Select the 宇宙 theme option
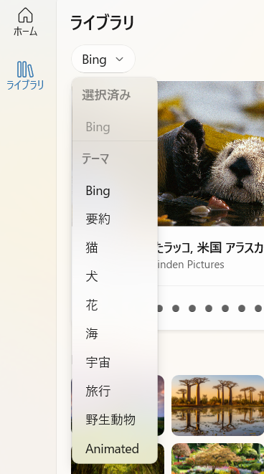Image resolution: width=264 pixels, height=474 pixels. click(115, 362)
